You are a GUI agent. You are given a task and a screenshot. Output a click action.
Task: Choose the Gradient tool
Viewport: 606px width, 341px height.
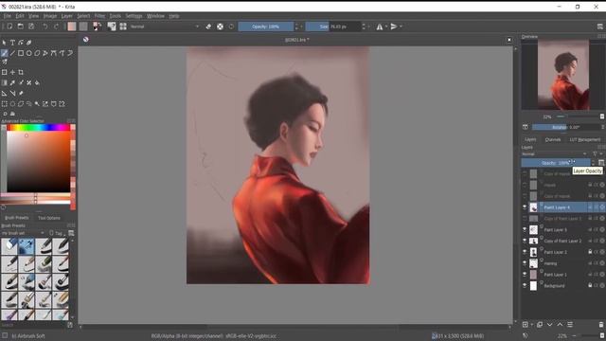pyautogui.click(x=4, y=82)
